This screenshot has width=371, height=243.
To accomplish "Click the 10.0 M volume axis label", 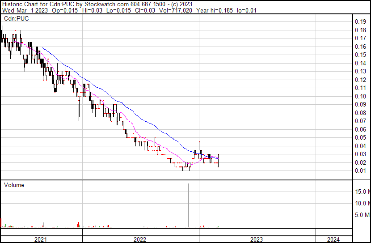I will (x=363, y=203).
